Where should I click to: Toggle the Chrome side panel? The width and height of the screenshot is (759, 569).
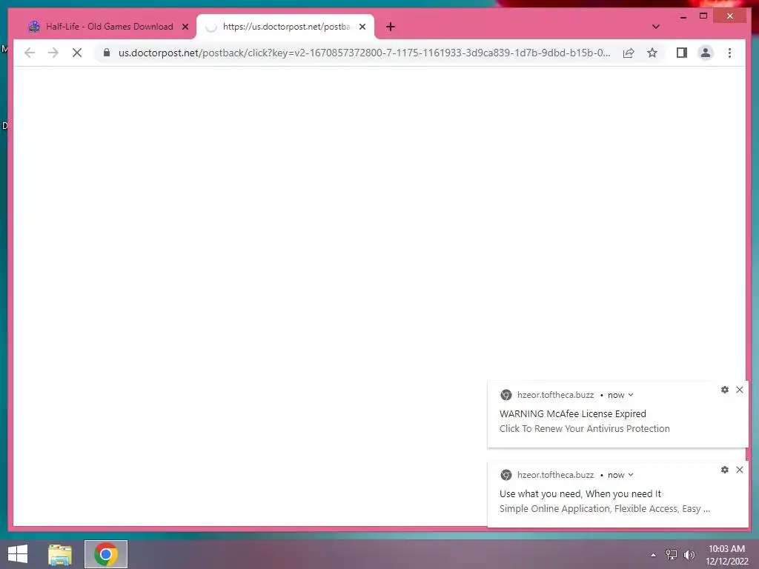(x=682, y=53)
